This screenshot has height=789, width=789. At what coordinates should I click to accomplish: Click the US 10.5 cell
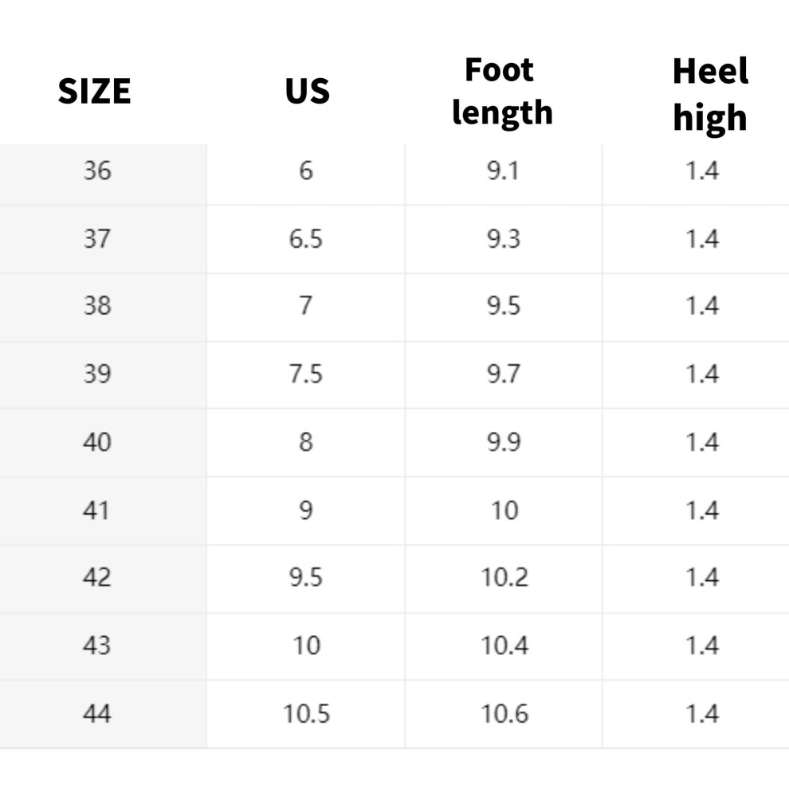[x=306, y=715]
